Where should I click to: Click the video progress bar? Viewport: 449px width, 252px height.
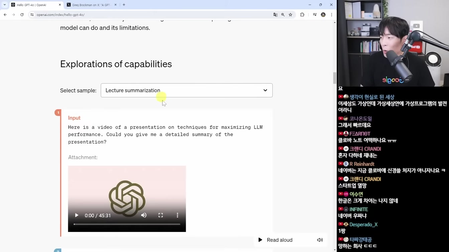click(127, 224)
